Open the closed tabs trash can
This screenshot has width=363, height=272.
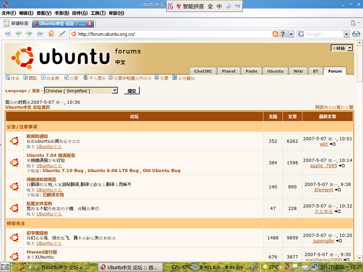tap(353, 23)
